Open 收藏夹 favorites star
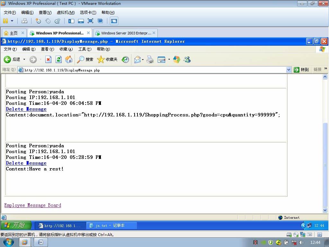 pos(107,59)
